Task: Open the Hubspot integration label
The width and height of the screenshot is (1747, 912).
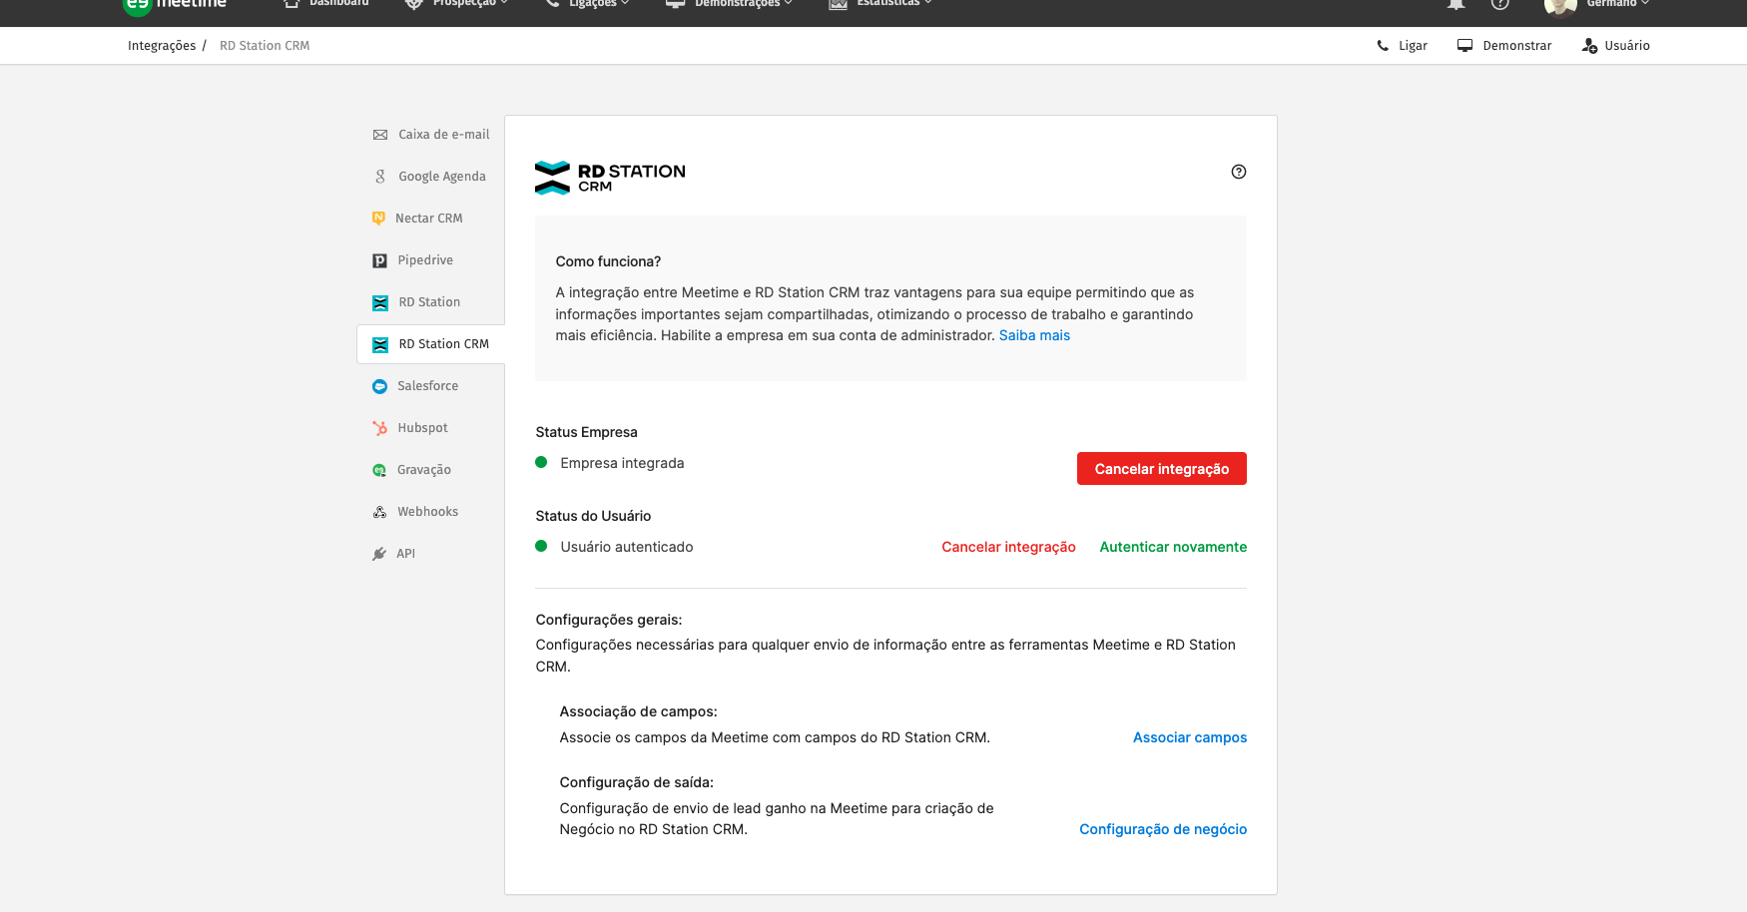Action: [423, 428]
